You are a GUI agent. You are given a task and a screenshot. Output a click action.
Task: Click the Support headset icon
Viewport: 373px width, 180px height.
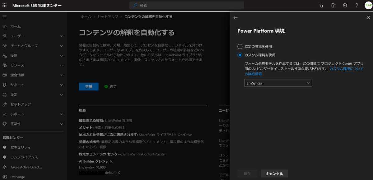pos(4,85)
